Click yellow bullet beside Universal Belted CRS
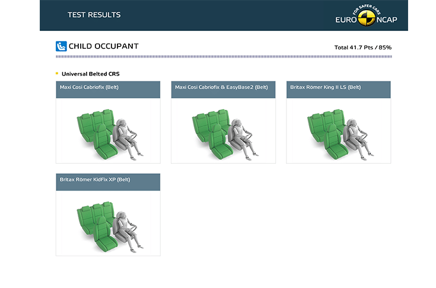Screen dimensions: 436x288 (57, 74)
